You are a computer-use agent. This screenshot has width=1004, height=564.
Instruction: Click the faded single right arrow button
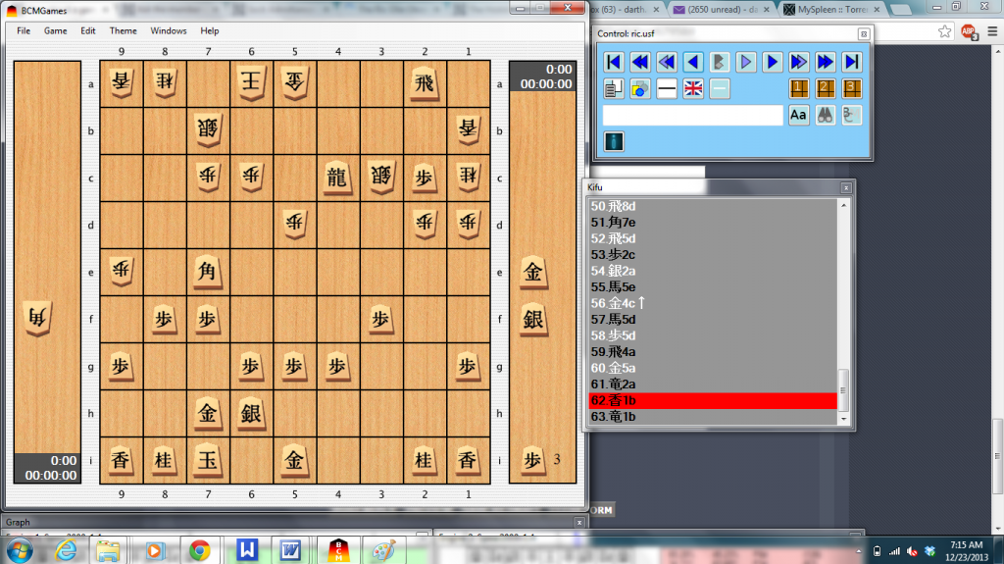click(746, 62)
